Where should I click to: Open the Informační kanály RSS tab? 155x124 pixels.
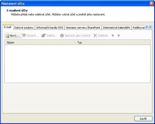50,28
